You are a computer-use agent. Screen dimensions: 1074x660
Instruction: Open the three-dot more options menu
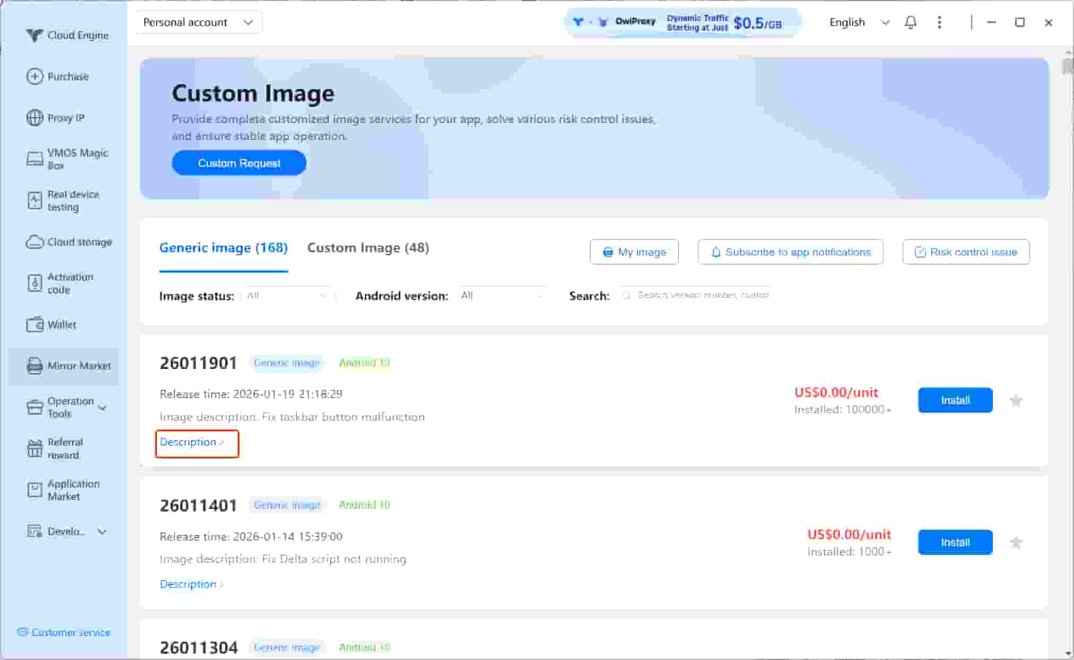point(939,22)
